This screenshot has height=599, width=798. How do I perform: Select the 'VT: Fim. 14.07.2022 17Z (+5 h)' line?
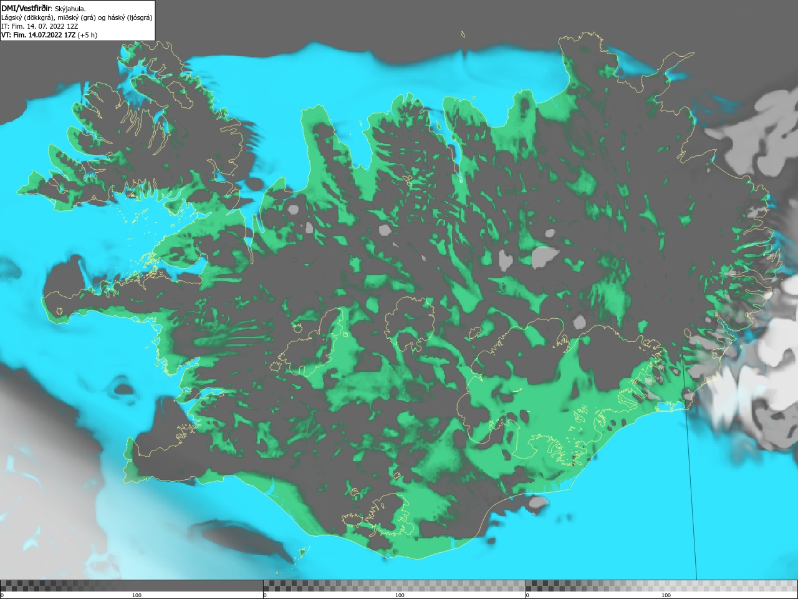pyautogui.click(x=49, y=35)
